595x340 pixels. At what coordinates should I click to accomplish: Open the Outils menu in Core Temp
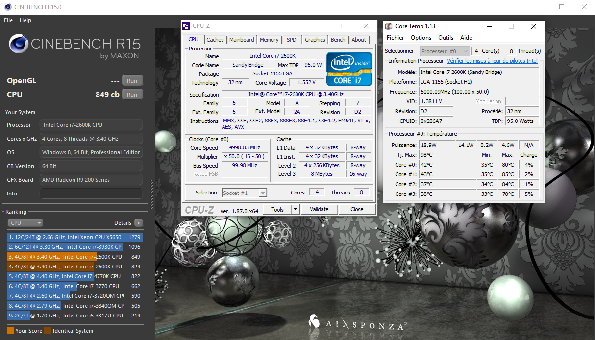[446, 38]
